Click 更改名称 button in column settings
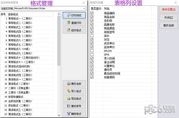This screenshot has height=118, width=179. click(x=169, y=25)
